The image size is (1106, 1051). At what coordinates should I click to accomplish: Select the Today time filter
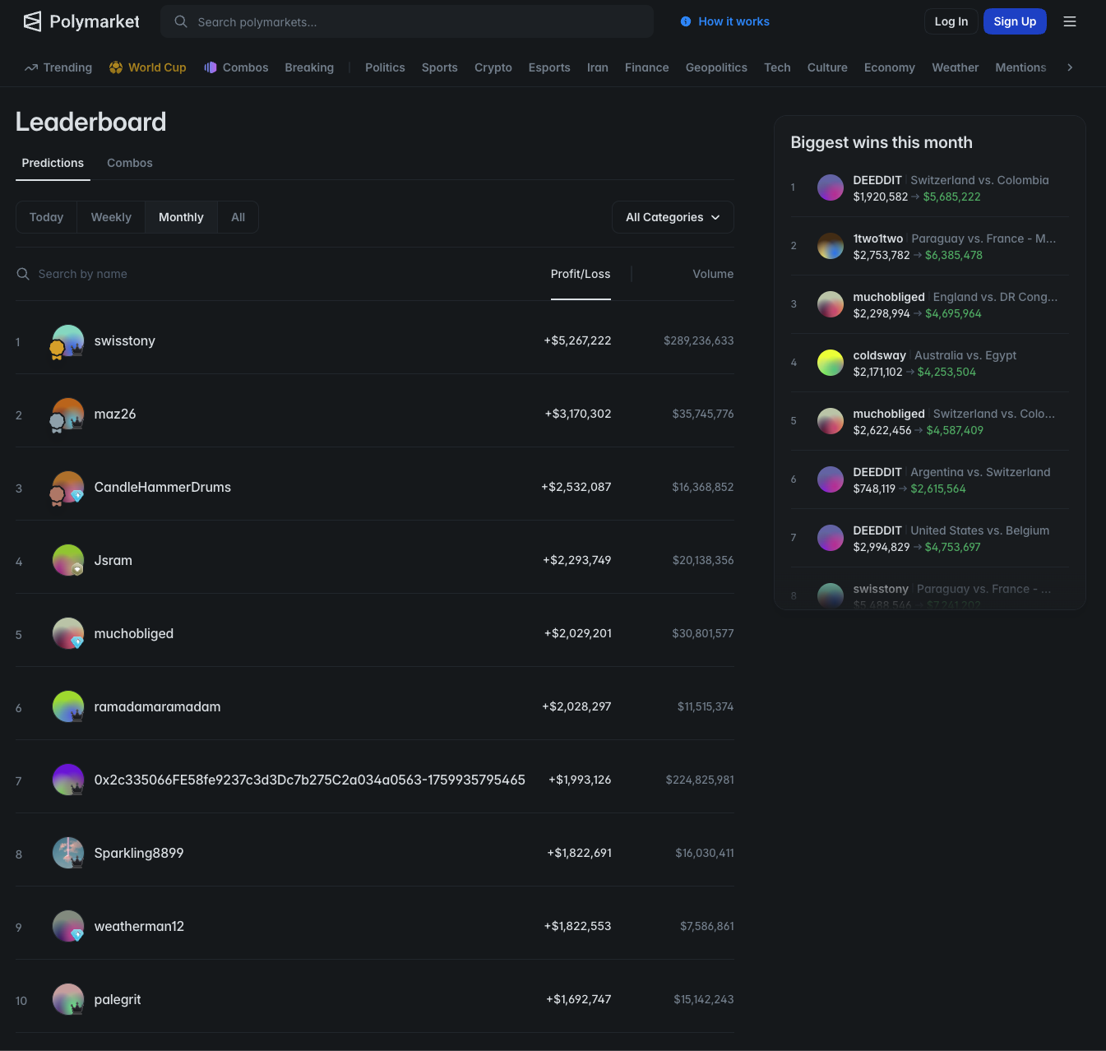[x=46, y=217]
